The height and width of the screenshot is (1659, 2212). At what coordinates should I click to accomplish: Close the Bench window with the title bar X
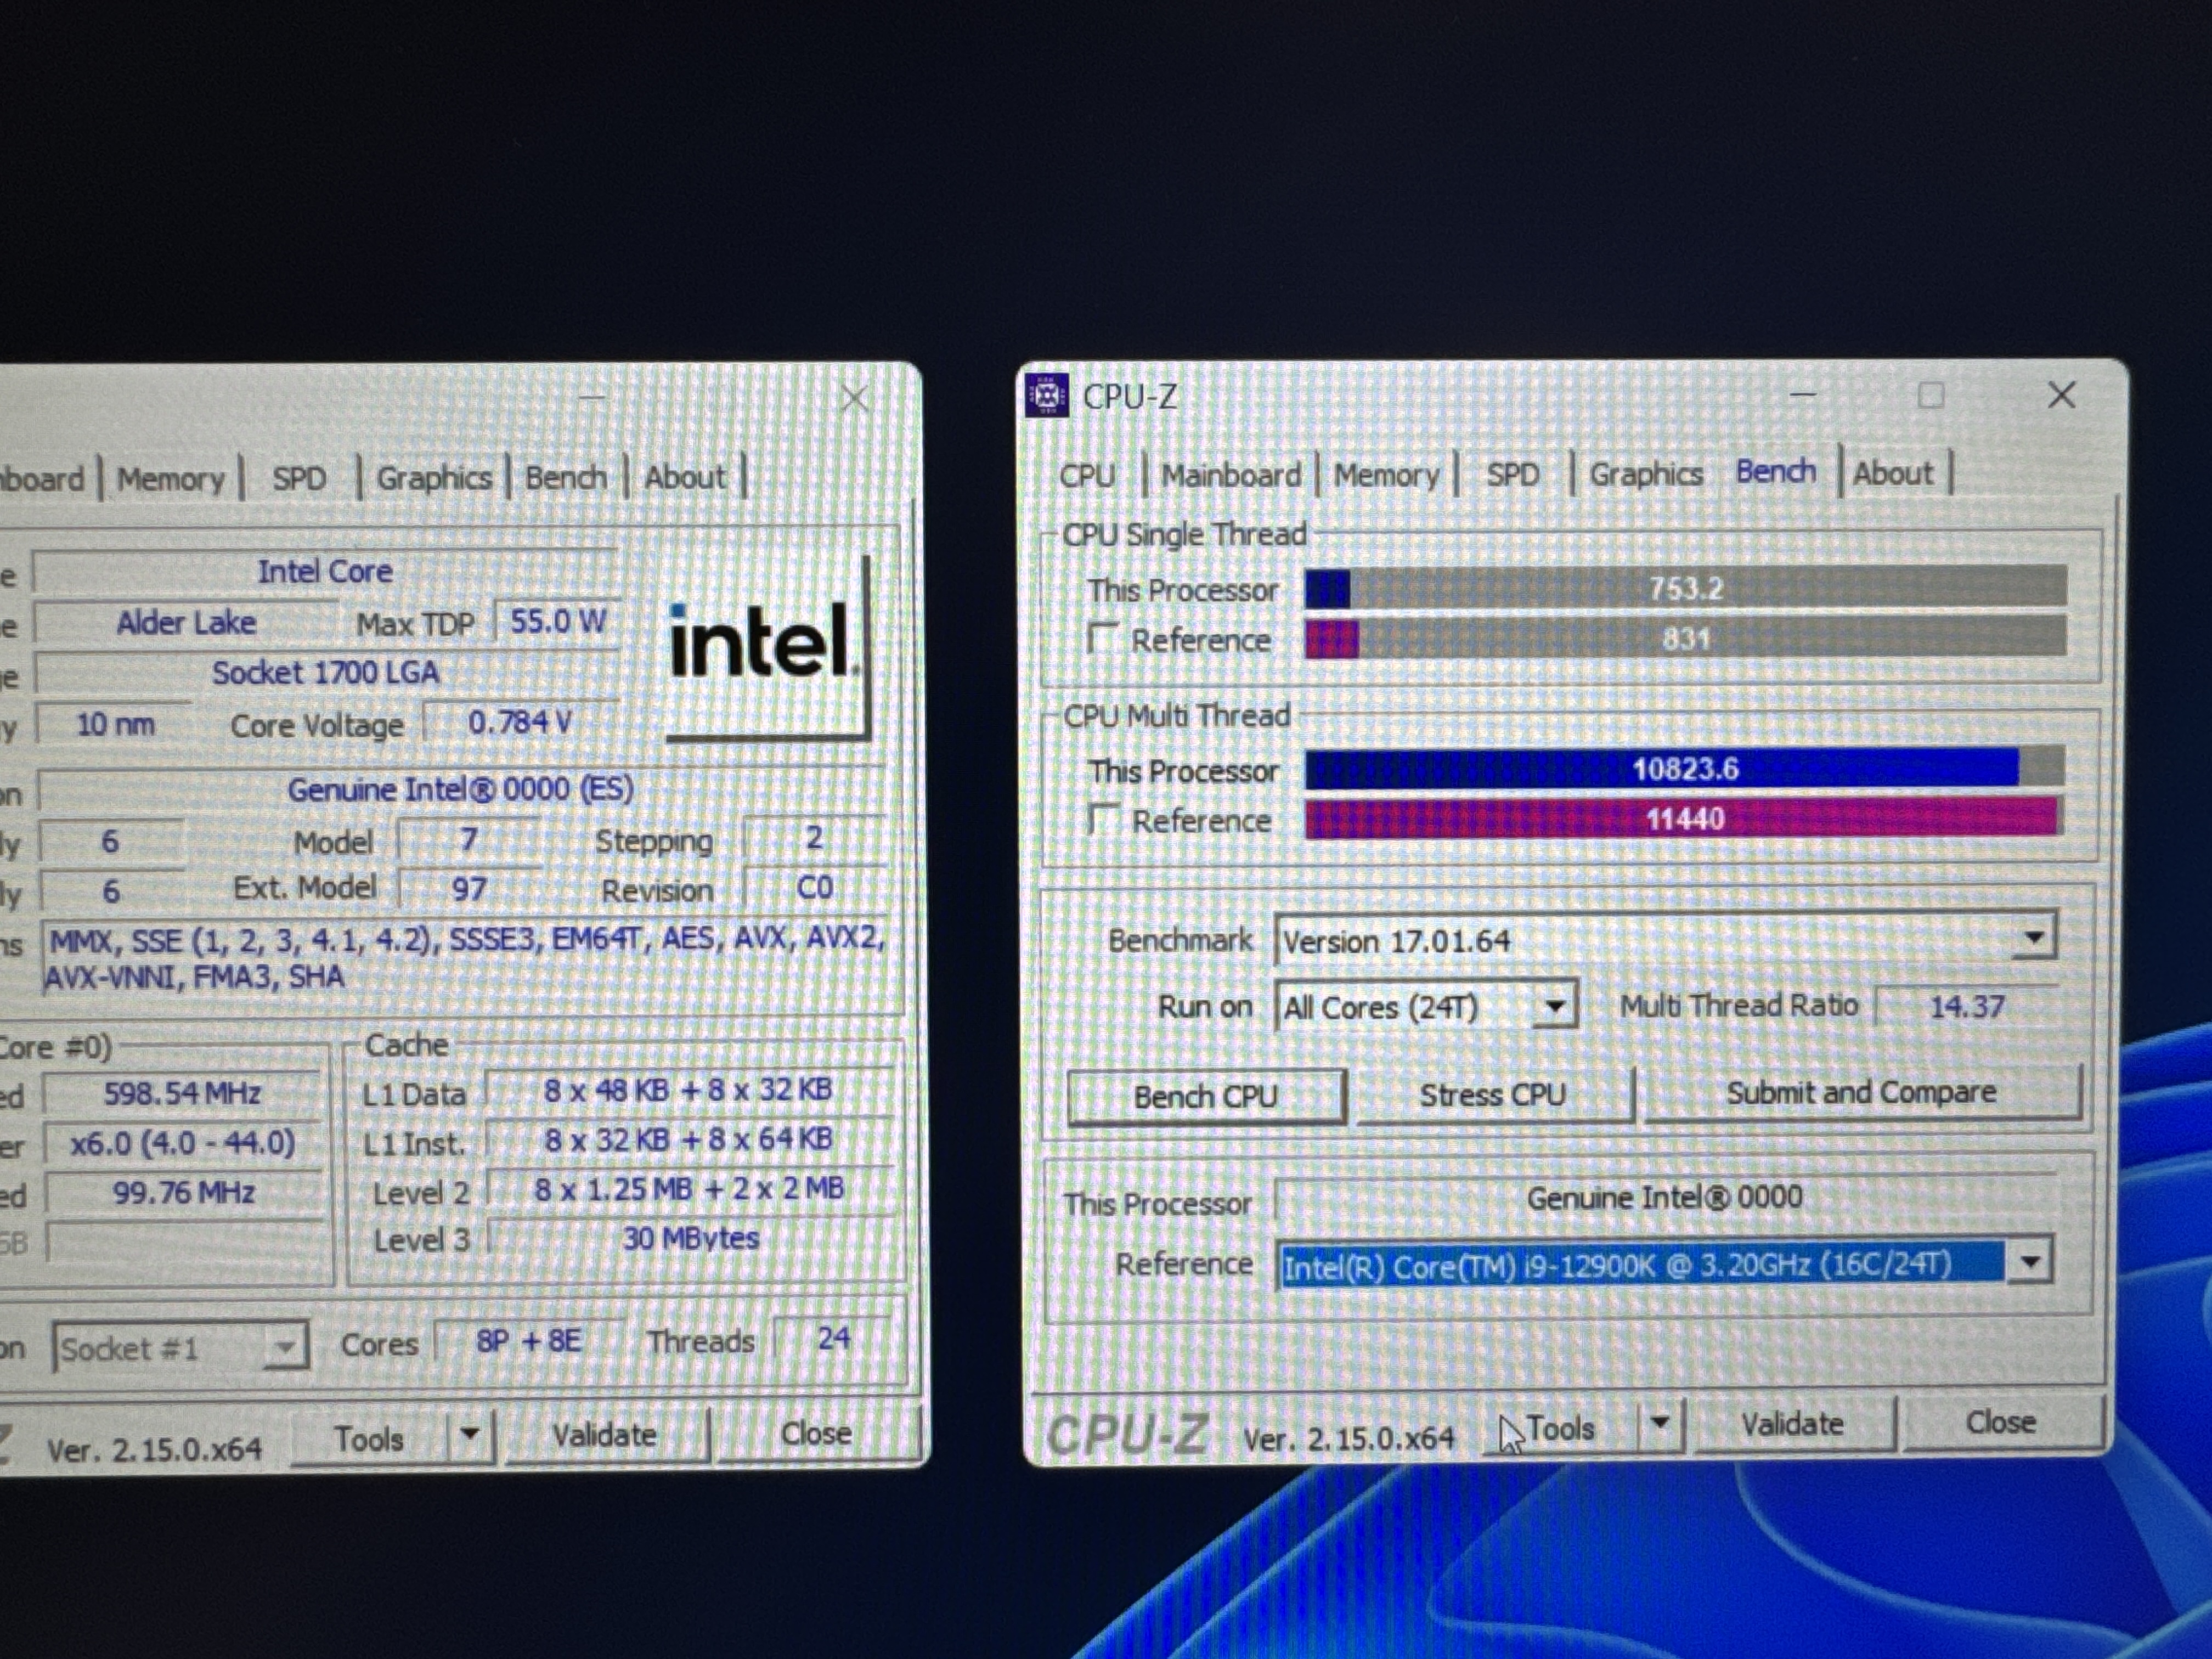pos(2062,395)
